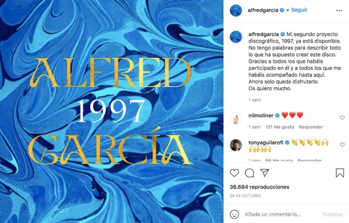This screenshot has height=223, width=349.
Task: Open the nilmoliner username link
Action: [x=261, y=115]
